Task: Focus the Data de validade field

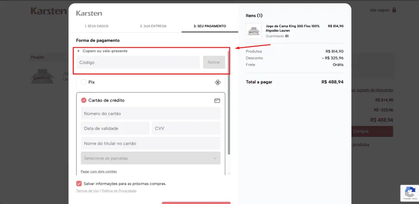Action: tap(115, 128)
